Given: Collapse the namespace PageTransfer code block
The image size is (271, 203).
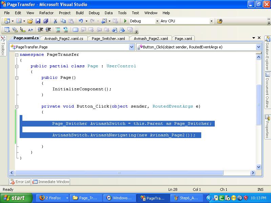Looking at the screenshot, I should click(x=17, y=55).
